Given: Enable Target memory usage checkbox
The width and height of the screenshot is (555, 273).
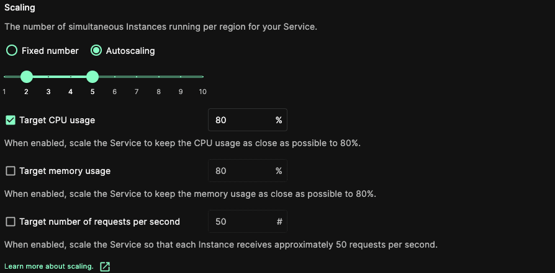Looking at the screenshot, I should pos(11,171).
